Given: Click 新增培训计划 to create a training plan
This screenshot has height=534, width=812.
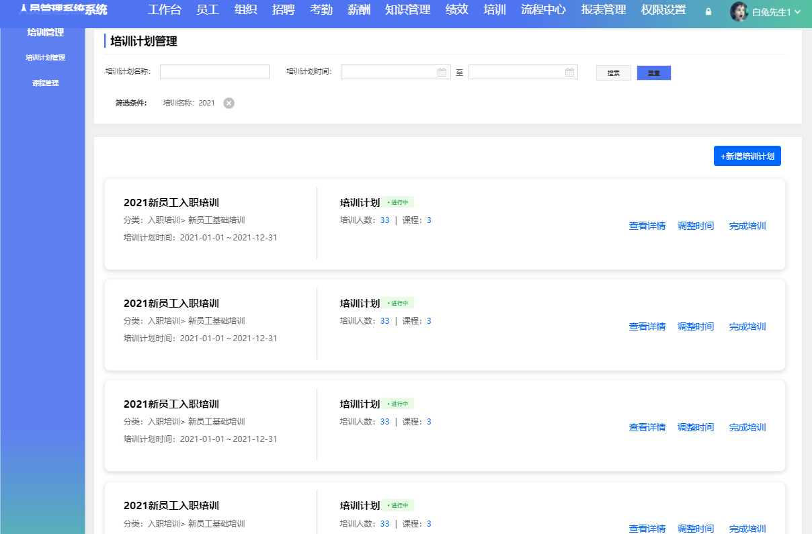Looking at the screenshot, I should 747,155.
